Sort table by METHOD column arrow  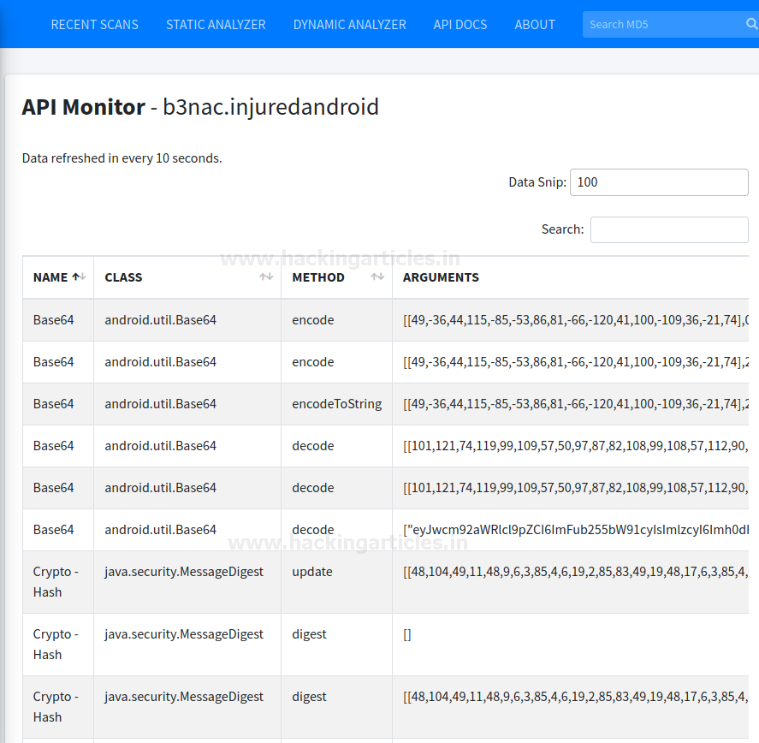377,277
